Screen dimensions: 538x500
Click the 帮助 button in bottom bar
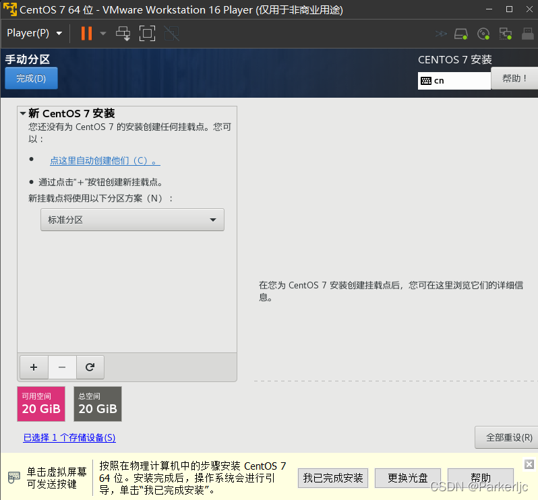pyautogui.click(x=480, y=478)
